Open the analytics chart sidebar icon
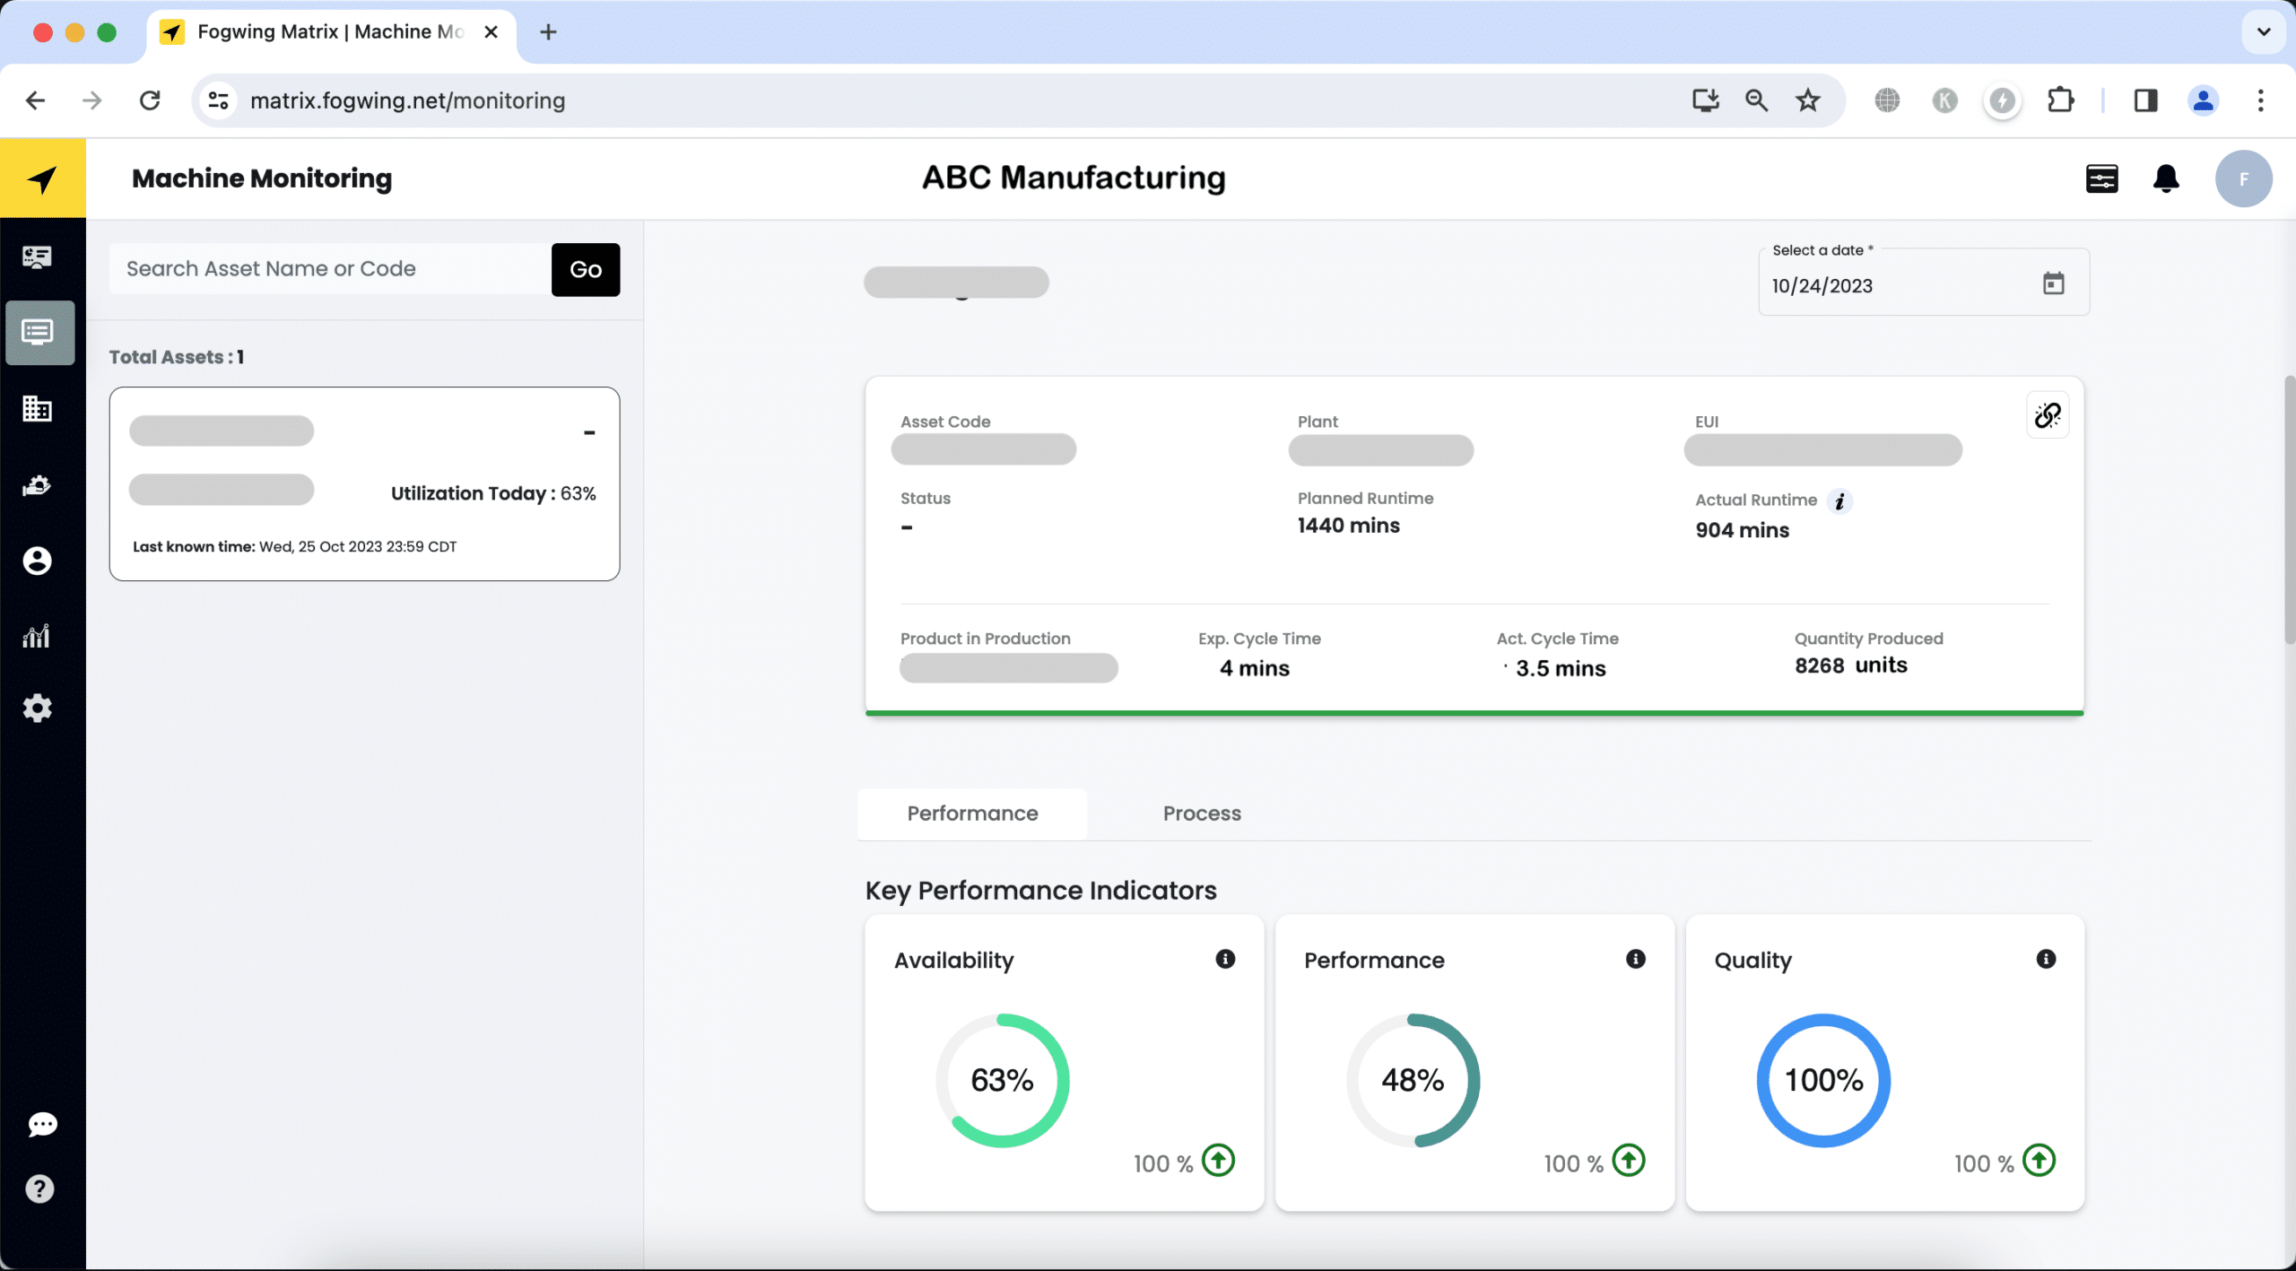Image resolution: width=2296 pixels, height=1271 pixels. pos(37,636)
